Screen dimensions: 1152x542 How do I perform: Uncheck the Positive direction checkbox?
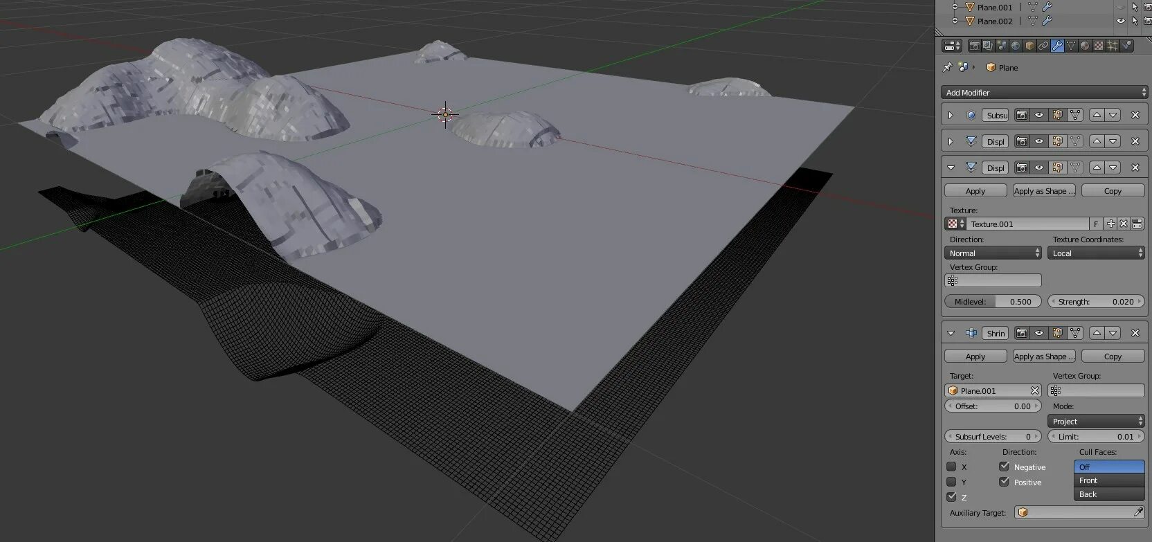point(1004,482)
